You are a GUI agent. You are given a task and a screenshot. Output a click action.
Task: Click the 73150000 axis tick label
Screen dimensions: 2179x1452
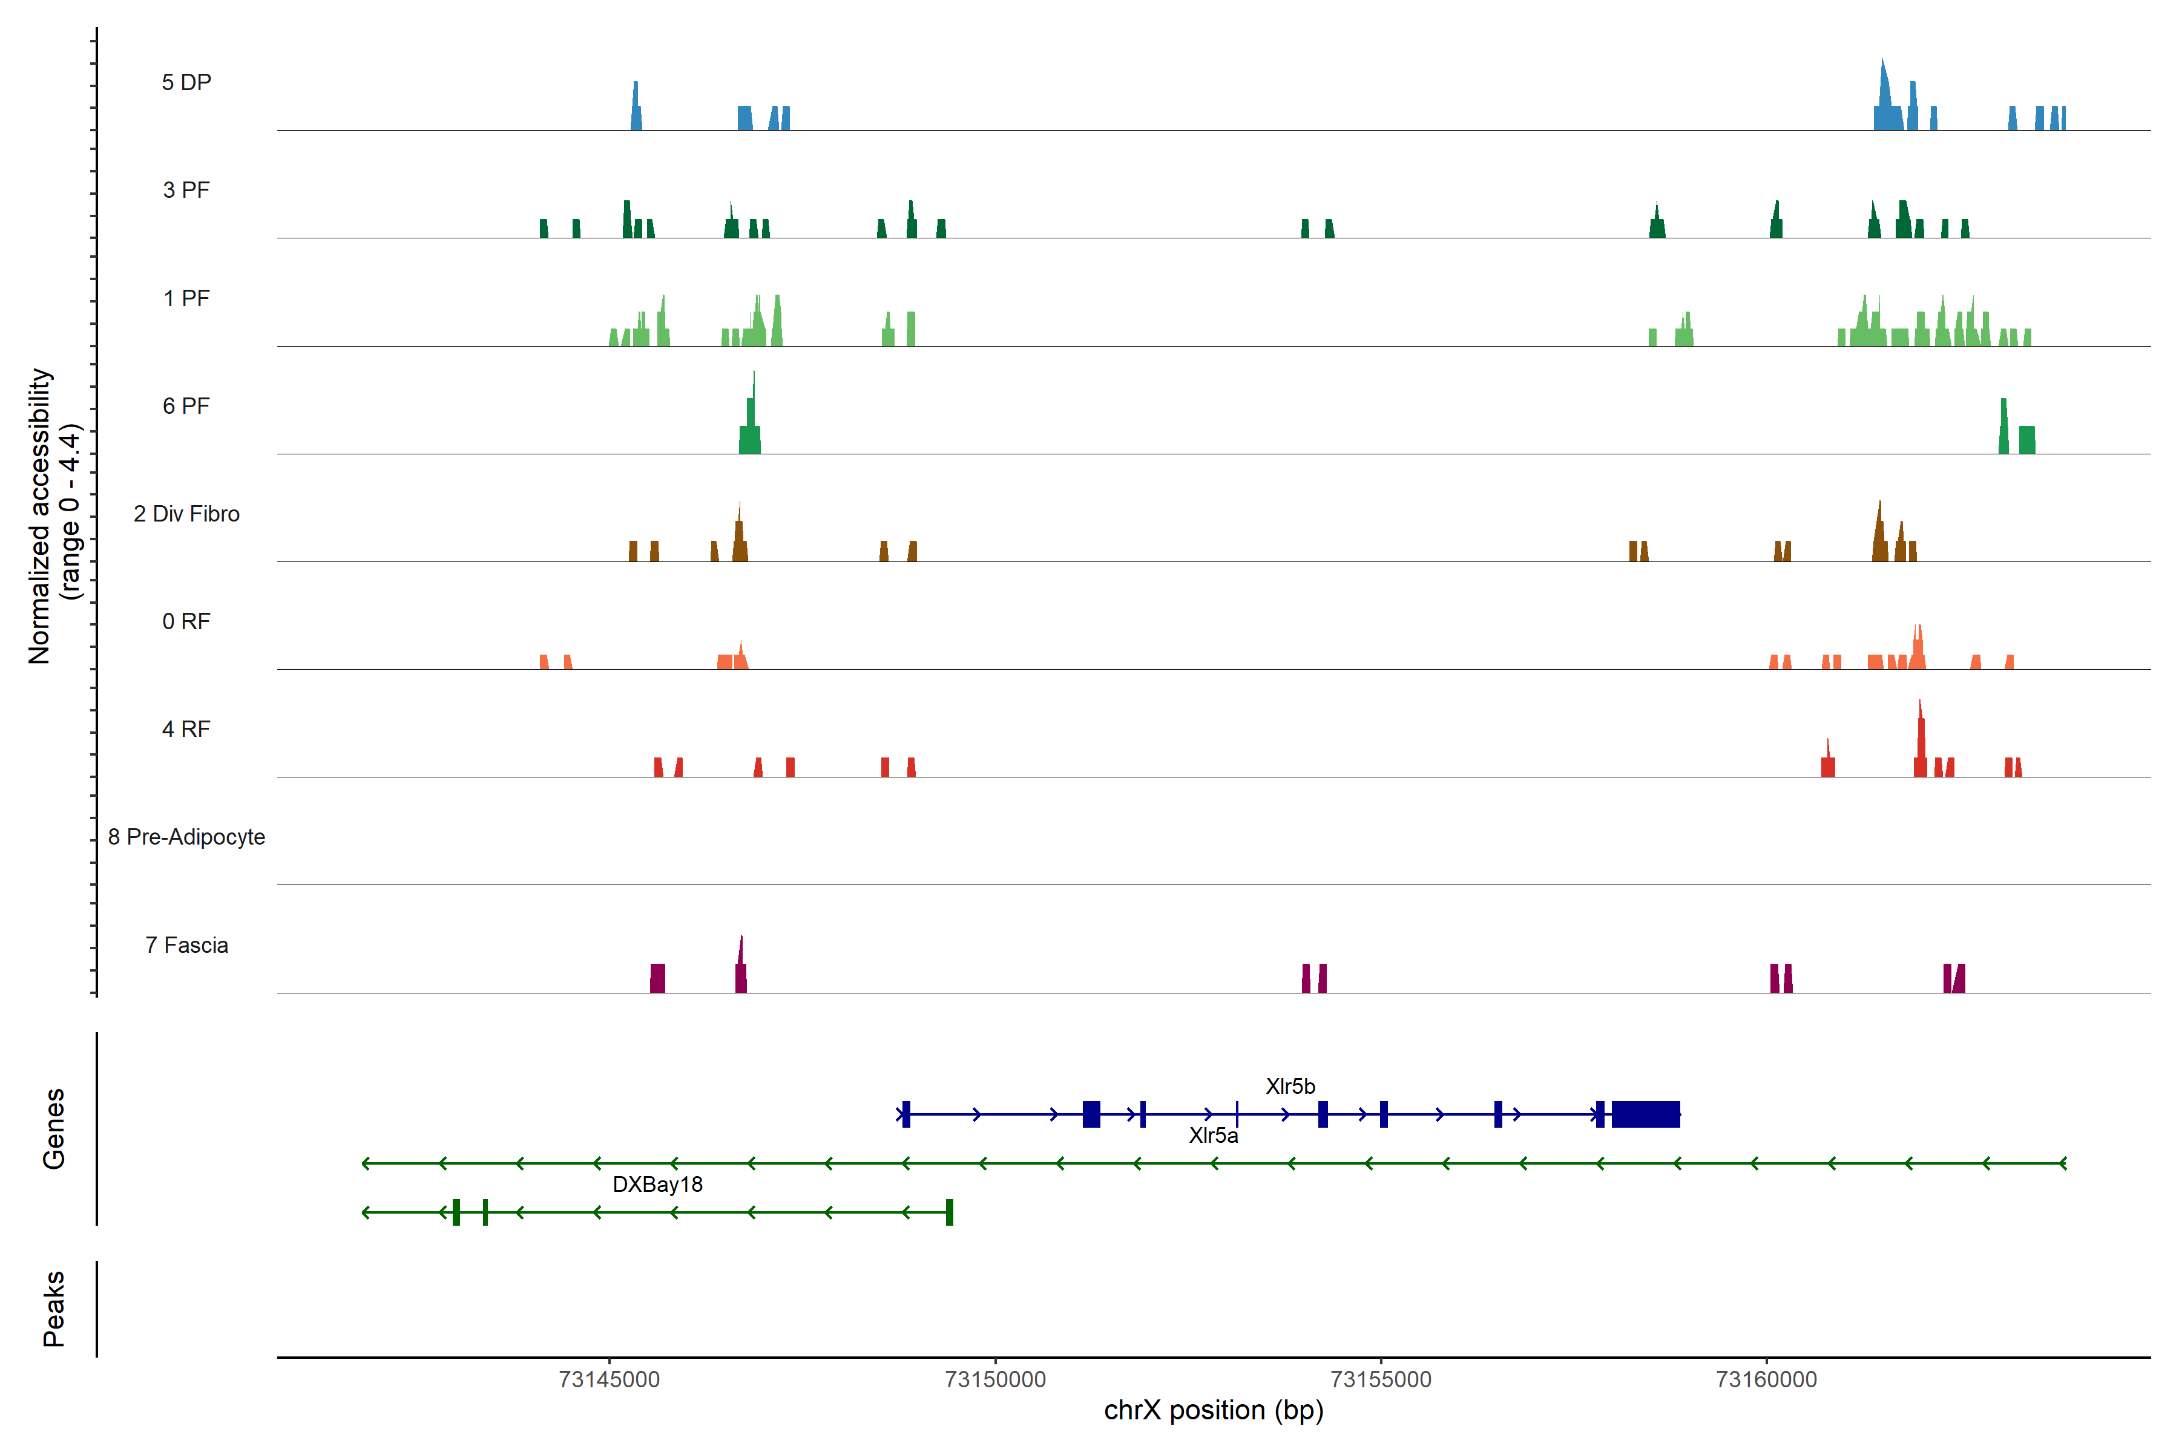click(x=995, y=1379)
